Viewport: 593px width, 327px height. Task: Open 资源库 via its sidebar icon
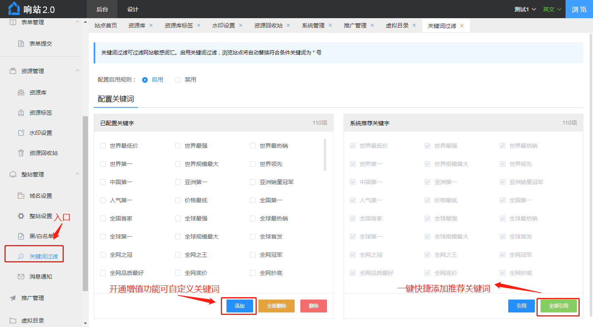pos(21,92)
